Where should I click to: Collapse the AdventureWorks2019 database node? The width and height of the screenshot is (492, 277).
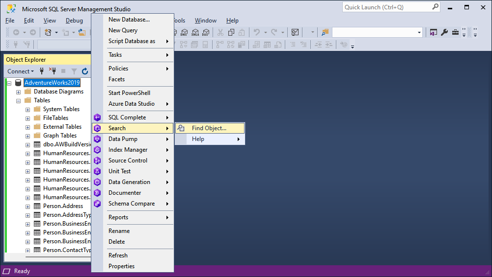tap(9, 83)
